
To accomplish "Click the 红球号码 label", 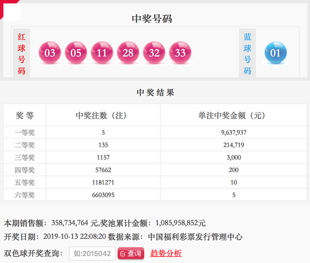I will (x=22, y=53).
